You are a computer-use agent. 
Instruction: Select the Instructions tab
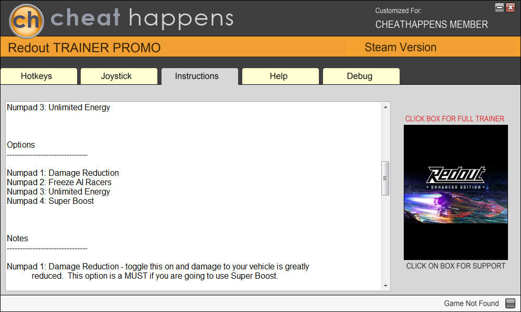coord(200,76)
